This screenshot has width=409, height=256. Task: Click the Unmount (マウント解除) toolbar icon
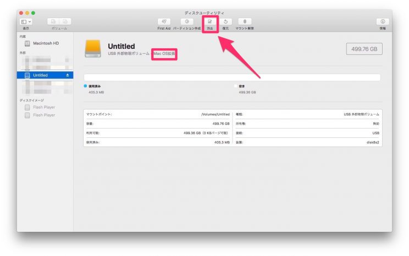tap(245, 21)
